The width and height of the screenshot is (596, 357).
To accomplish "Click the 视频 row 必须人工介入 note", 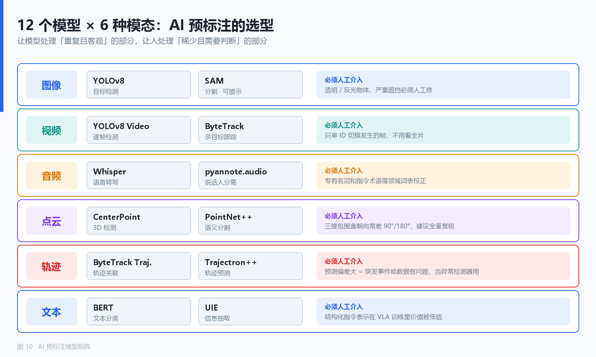I will click(x=443, y=130).
